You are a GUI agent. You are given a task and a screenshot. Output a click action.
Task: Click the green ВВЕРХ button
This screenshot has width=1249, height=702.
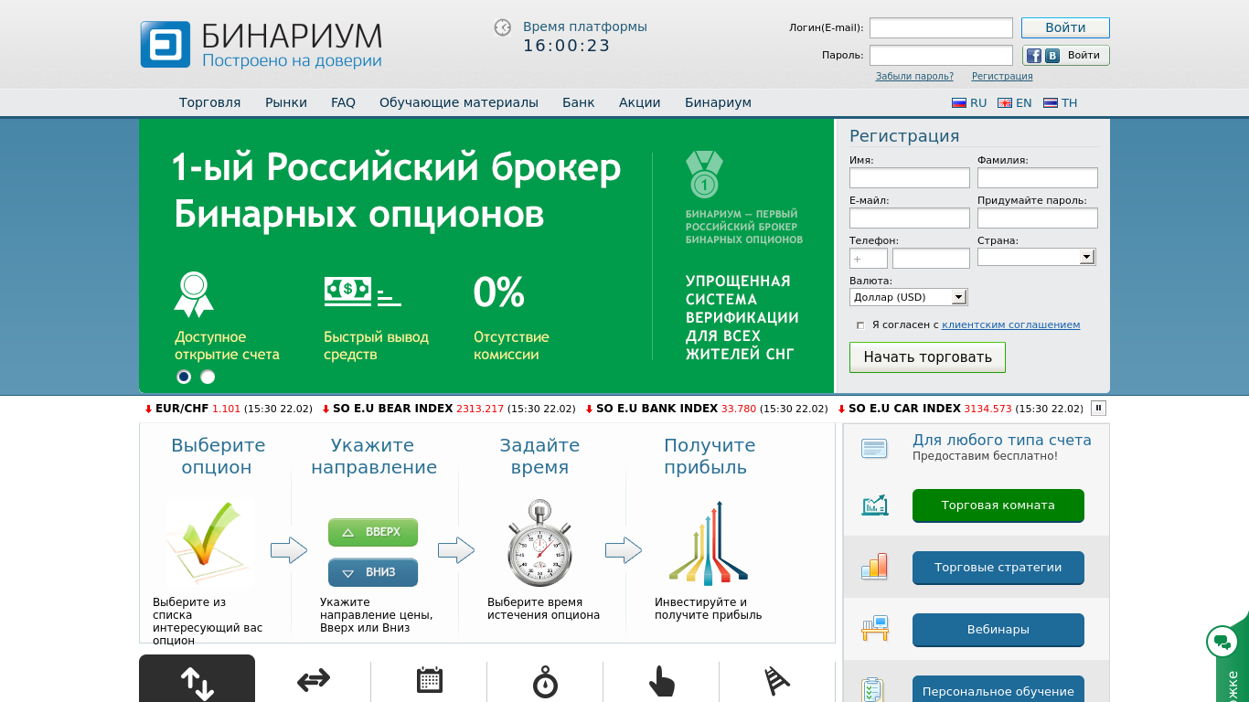[373, 532]
